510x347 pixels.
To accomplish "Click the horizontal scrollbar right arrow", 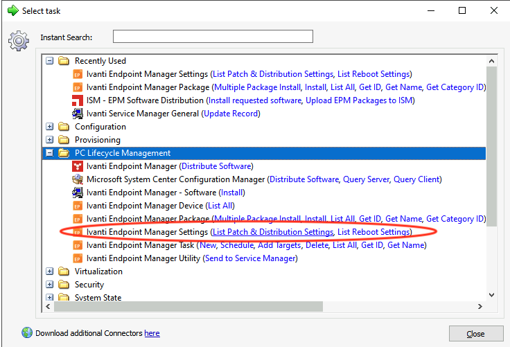I will click(480, 306).
